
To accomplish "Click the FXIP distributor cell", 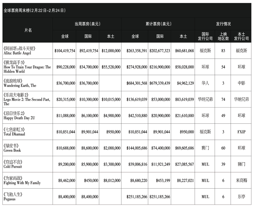I will click(241, 132).
